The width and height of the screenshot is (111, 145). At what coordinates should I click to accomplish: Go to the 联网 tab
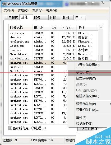[67, 18]
